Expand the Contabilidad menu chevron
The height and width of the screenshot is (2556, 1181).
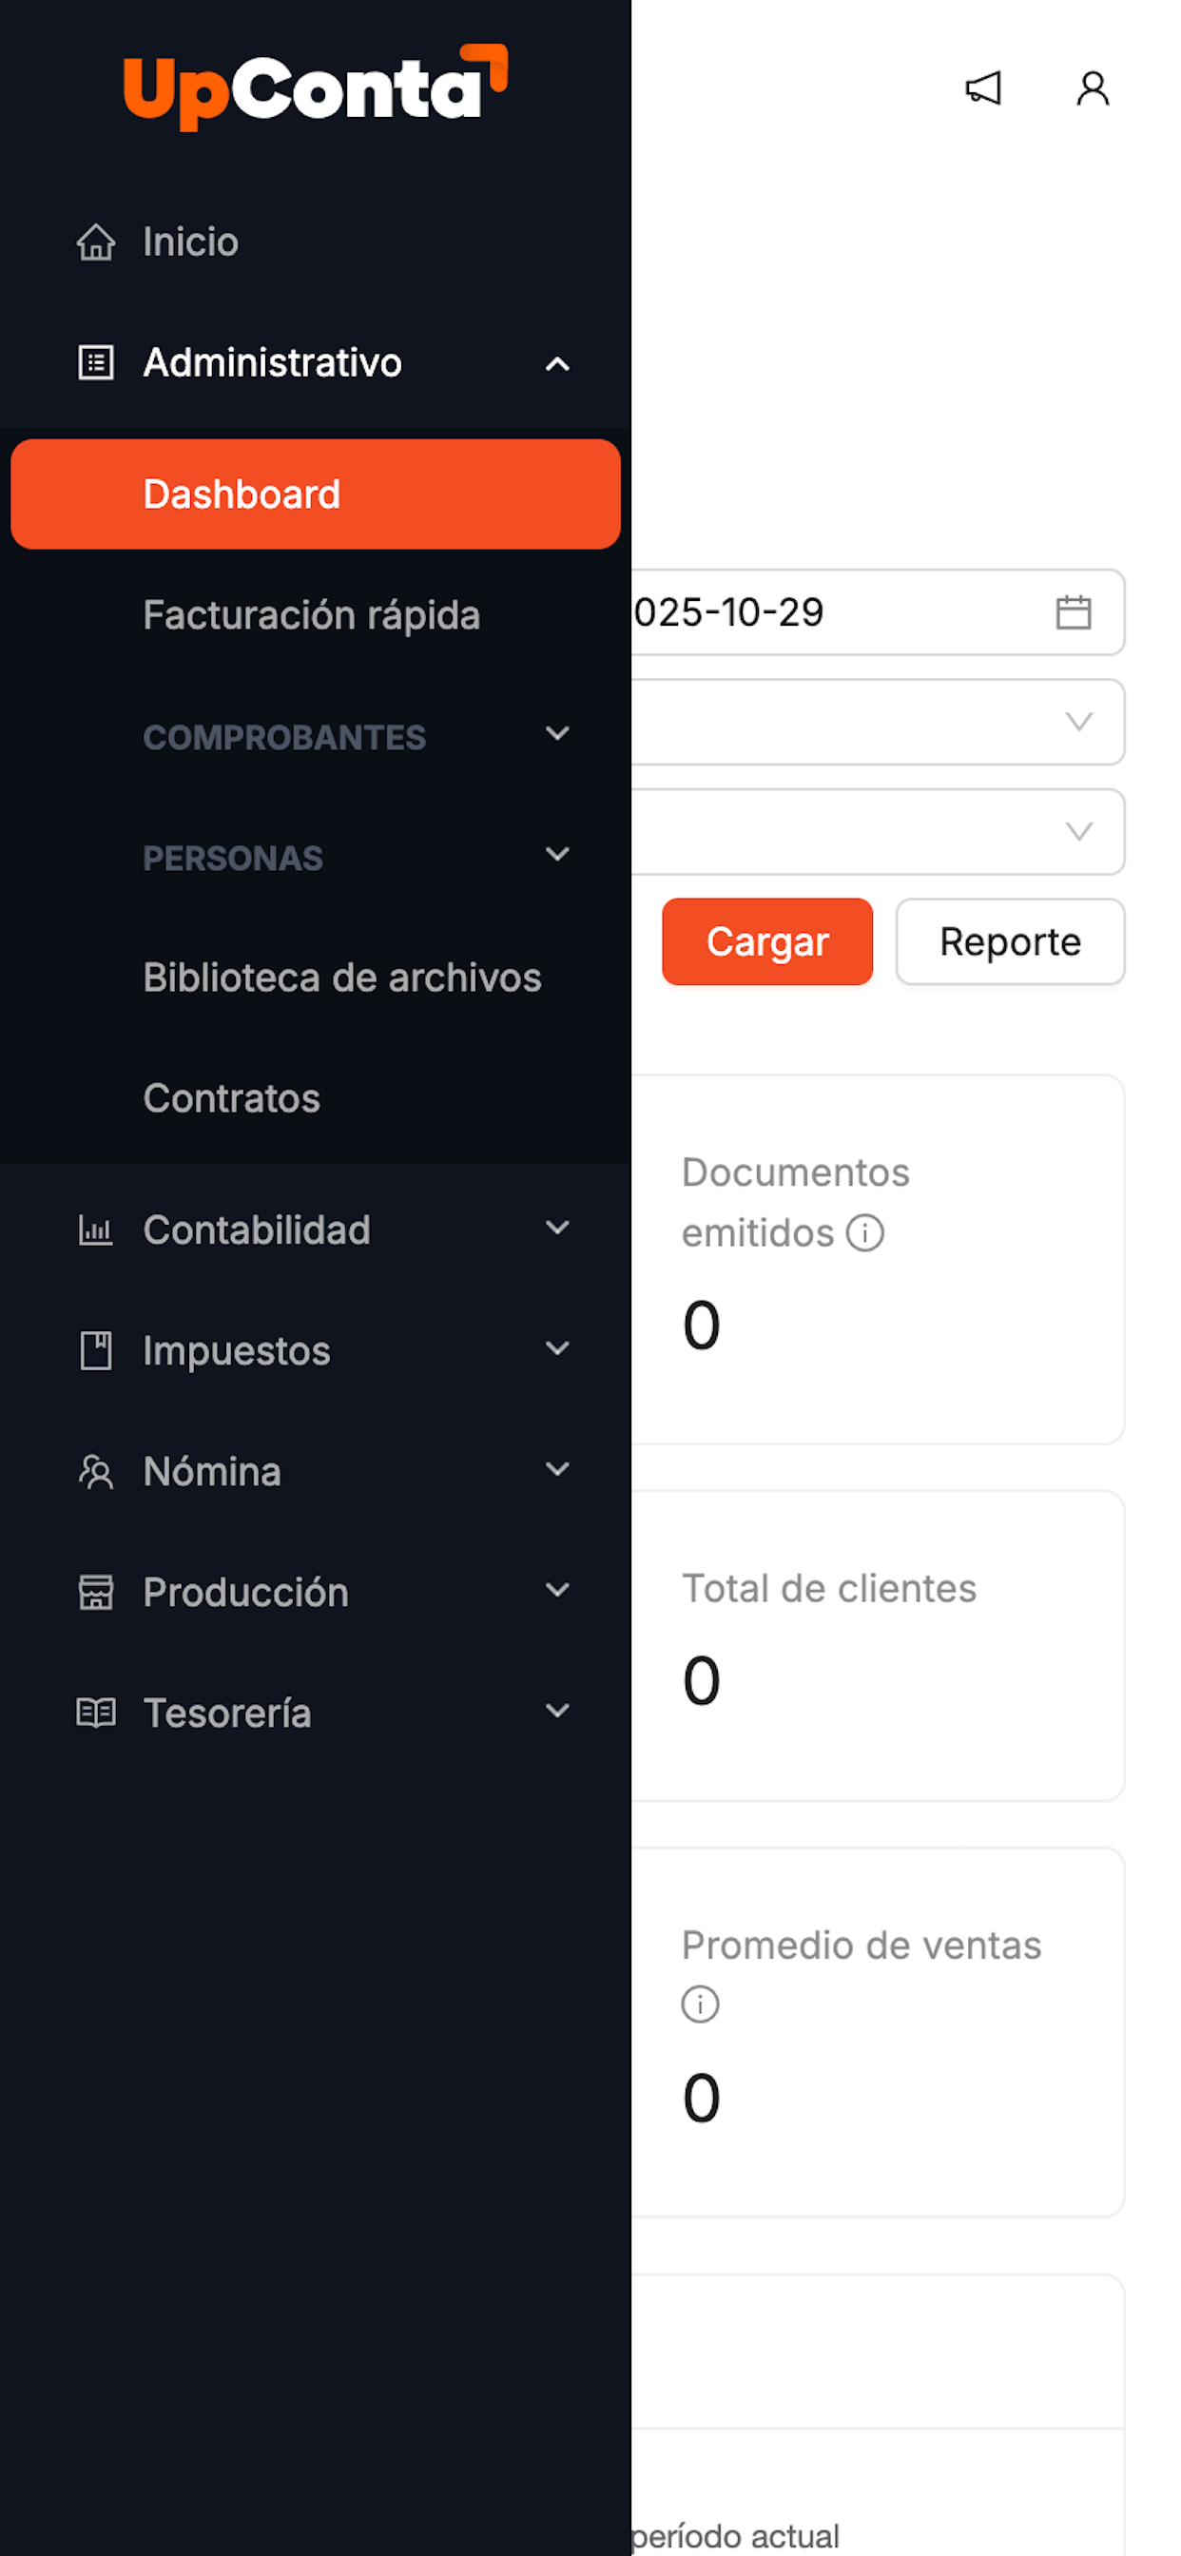[x=558, y=1229]
